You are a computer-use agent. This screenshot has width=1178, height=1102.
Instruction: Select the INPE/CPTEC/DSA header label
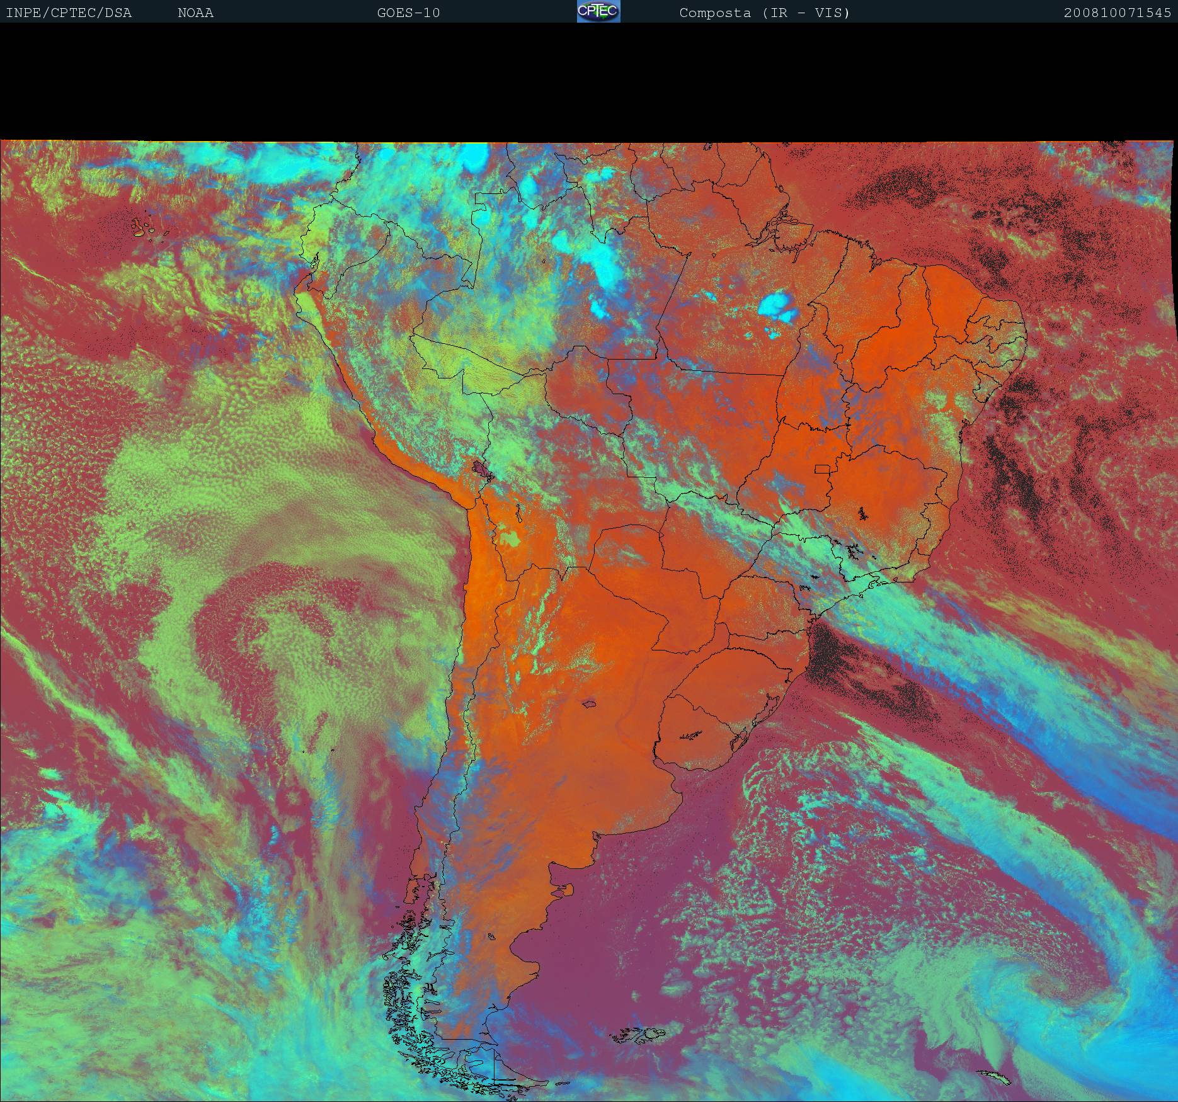coord(69,13)
